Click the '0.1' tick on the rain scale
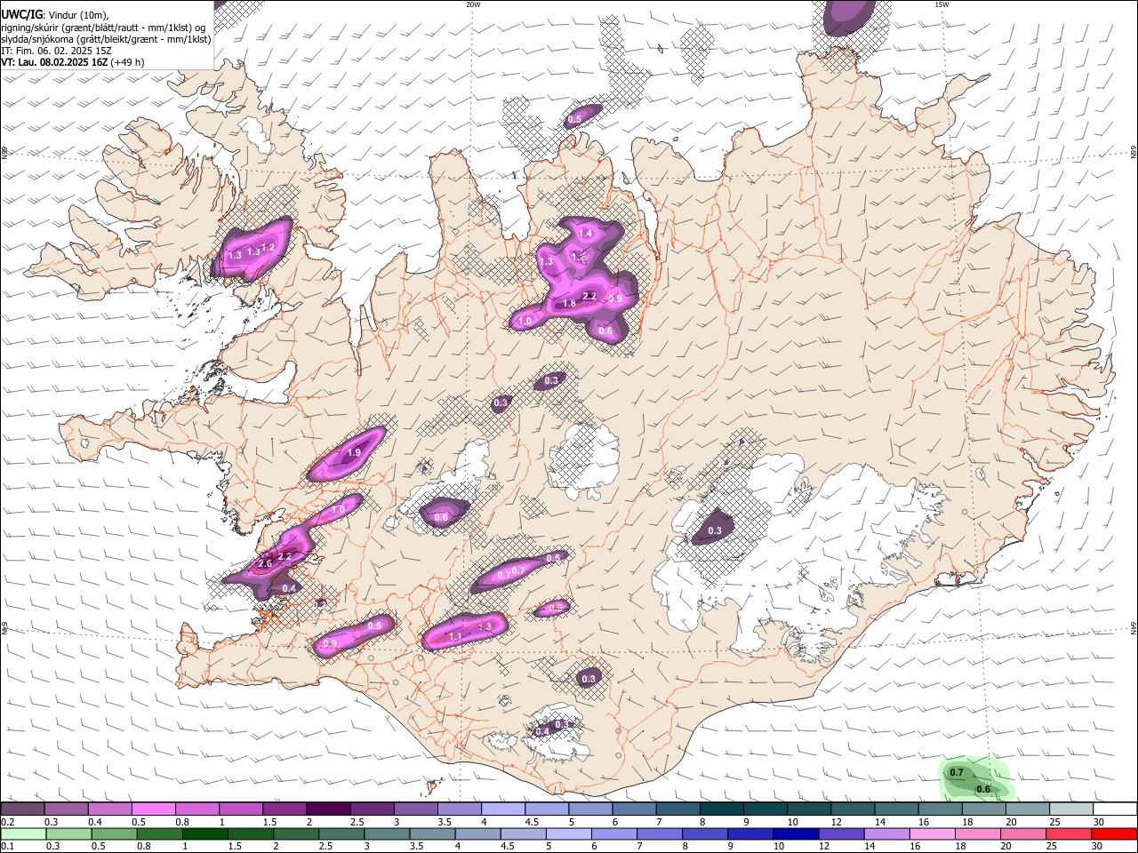1138x853 pixels. click(x=8, y=846)
